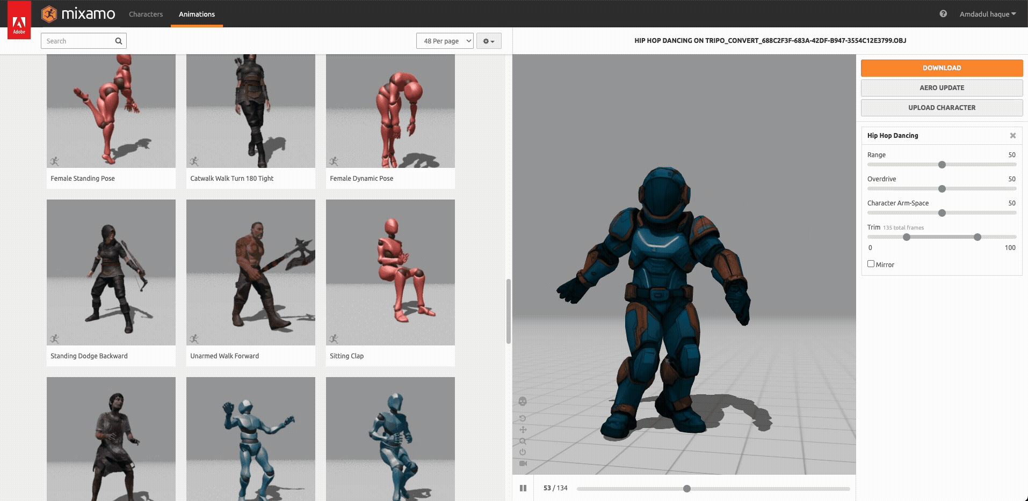Toggle the skeleton view skull icon
The image size is (1028, 501).
point(523,401)
